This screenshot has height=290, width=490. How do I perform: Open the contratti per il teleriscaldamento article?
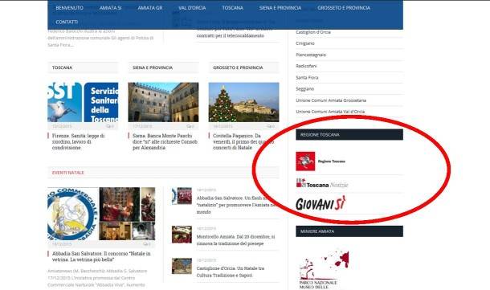click(x=231, y=35)
